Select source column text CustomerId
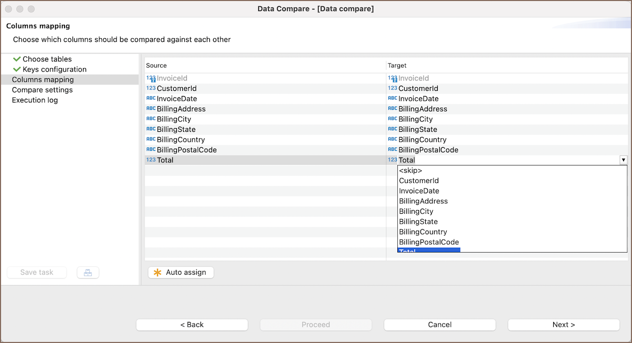This screenshot has height=343, width=632. (177, 88)
